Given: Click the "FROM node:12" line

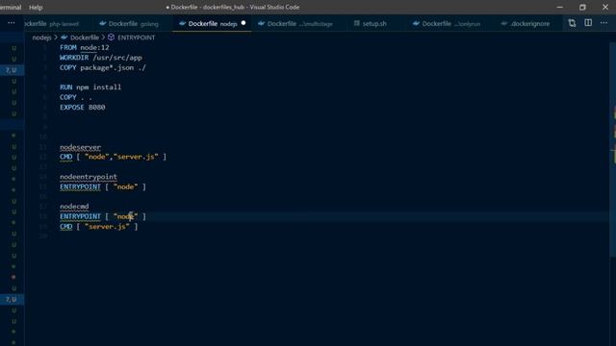Looking at the screenshot, I should (x=85, y=47).
